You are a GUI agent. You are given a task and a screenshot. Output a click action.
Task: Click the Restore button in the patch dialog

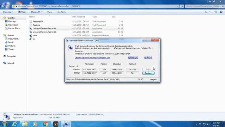click(148, 73)
